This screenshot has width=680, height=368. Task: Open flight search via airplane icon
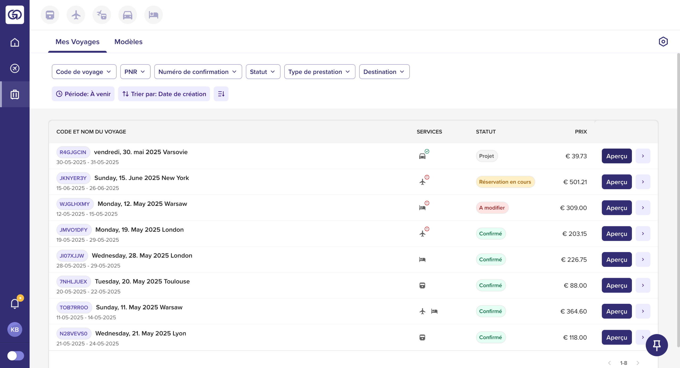[76, 15]
